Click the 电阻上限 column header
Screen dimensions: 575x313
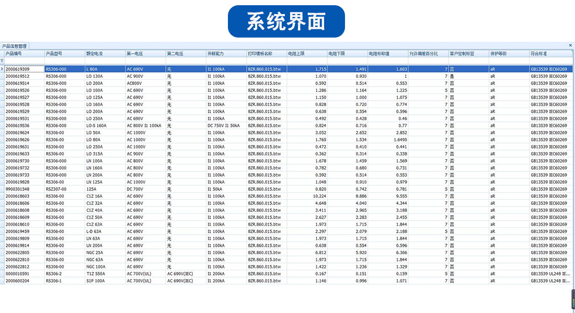[307, 54]
